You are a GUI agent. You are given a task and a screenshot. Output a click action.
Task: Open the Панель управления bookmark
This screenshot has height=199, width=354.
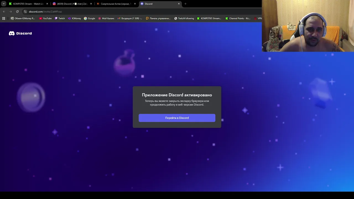158,19
